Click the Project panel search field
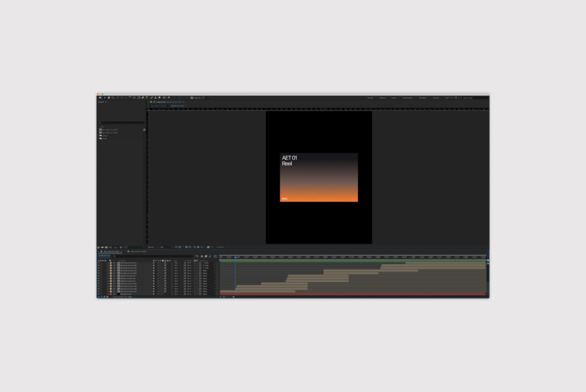 pyautogui.click(x=121, y=122)
